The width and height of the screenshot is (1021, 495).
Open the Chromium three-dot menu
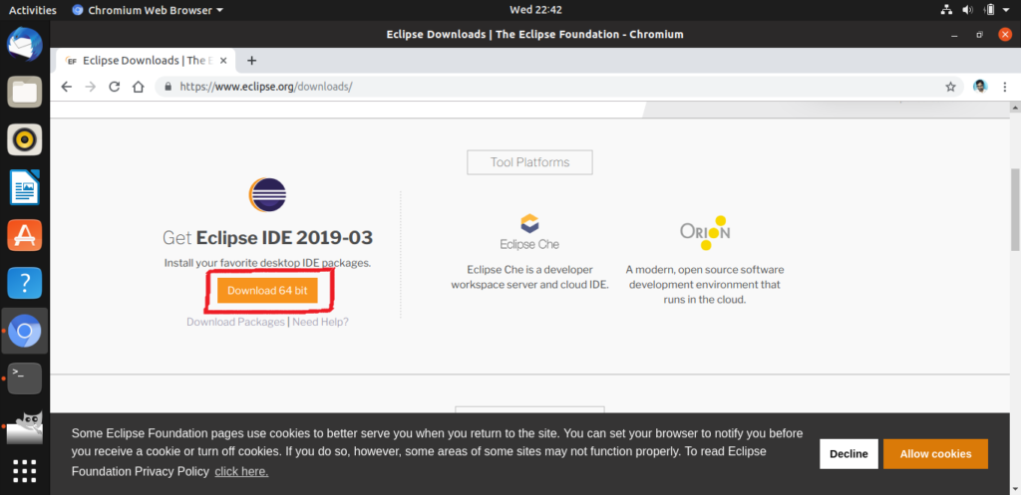1005,87
